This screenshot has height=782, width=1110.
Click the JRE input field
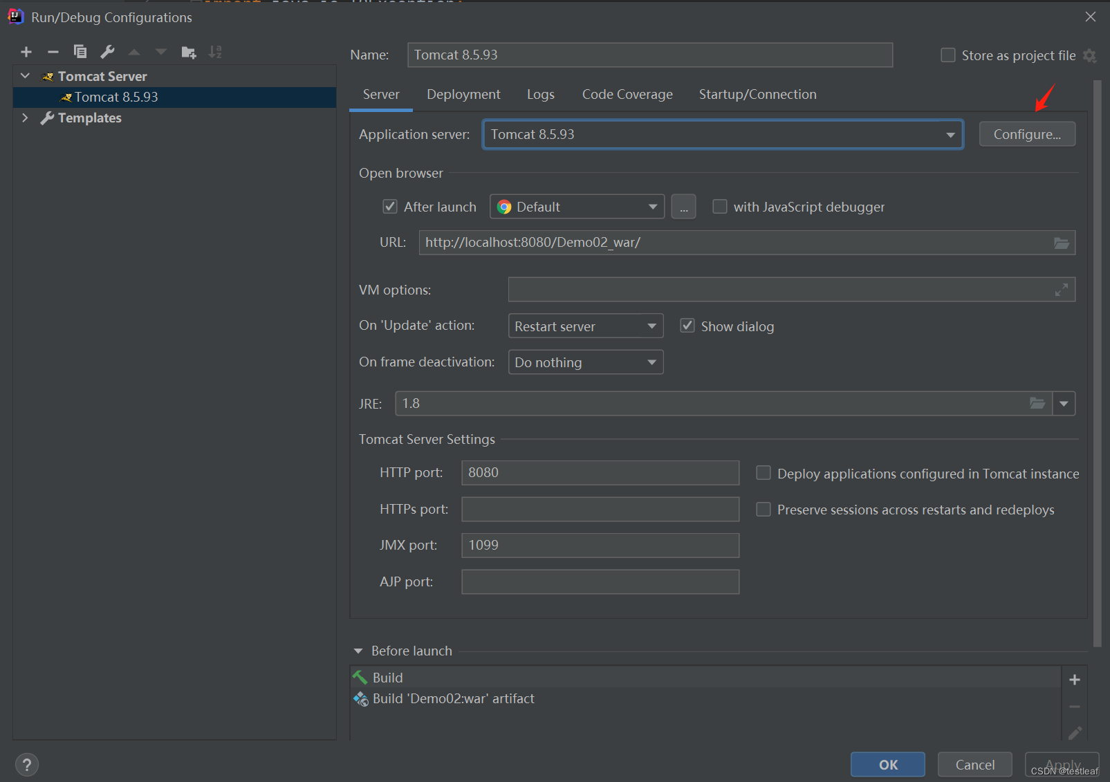[x=723, y=403]
